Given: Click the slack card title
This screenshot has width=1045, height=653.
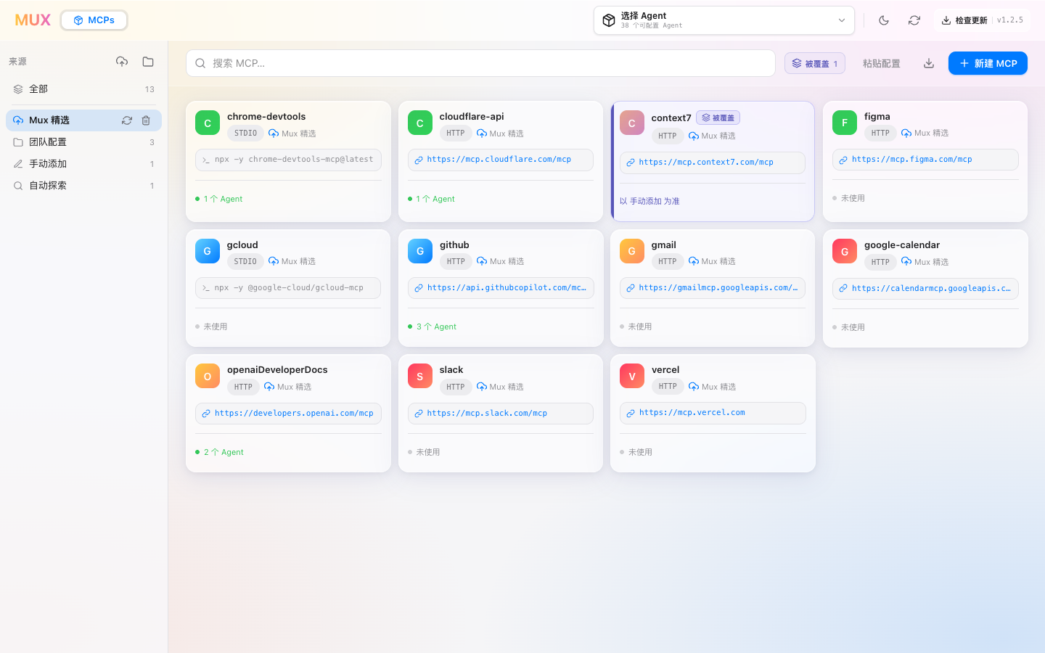Looking at the screenshot, I should tap(451, 369).
